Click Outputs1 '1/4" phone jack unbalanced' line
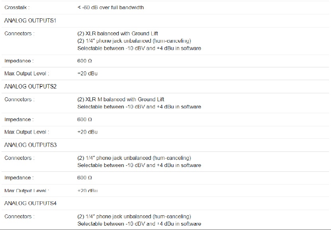The width and height of the screenshot is (331, 230). pos(134,41)
